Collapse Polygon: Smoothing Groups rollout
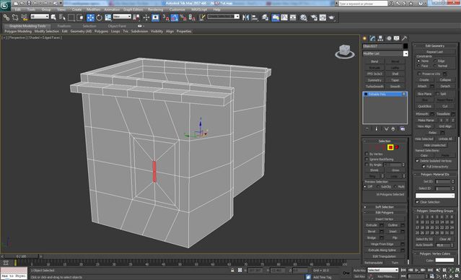 tap(435, 211)
